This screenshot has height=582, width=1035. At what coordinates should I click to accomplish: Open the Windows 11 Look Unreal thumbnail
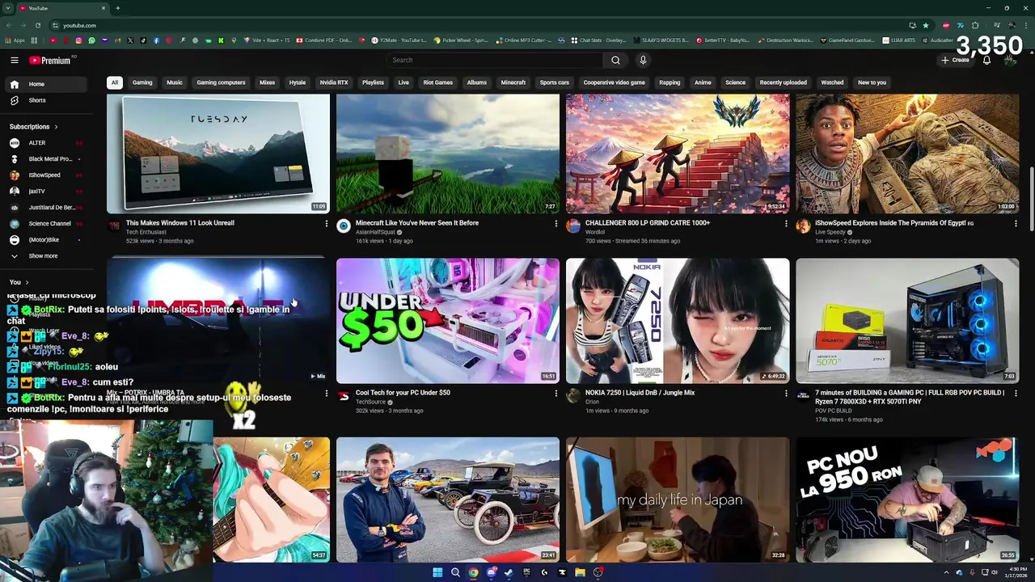(x=218, y=154)
